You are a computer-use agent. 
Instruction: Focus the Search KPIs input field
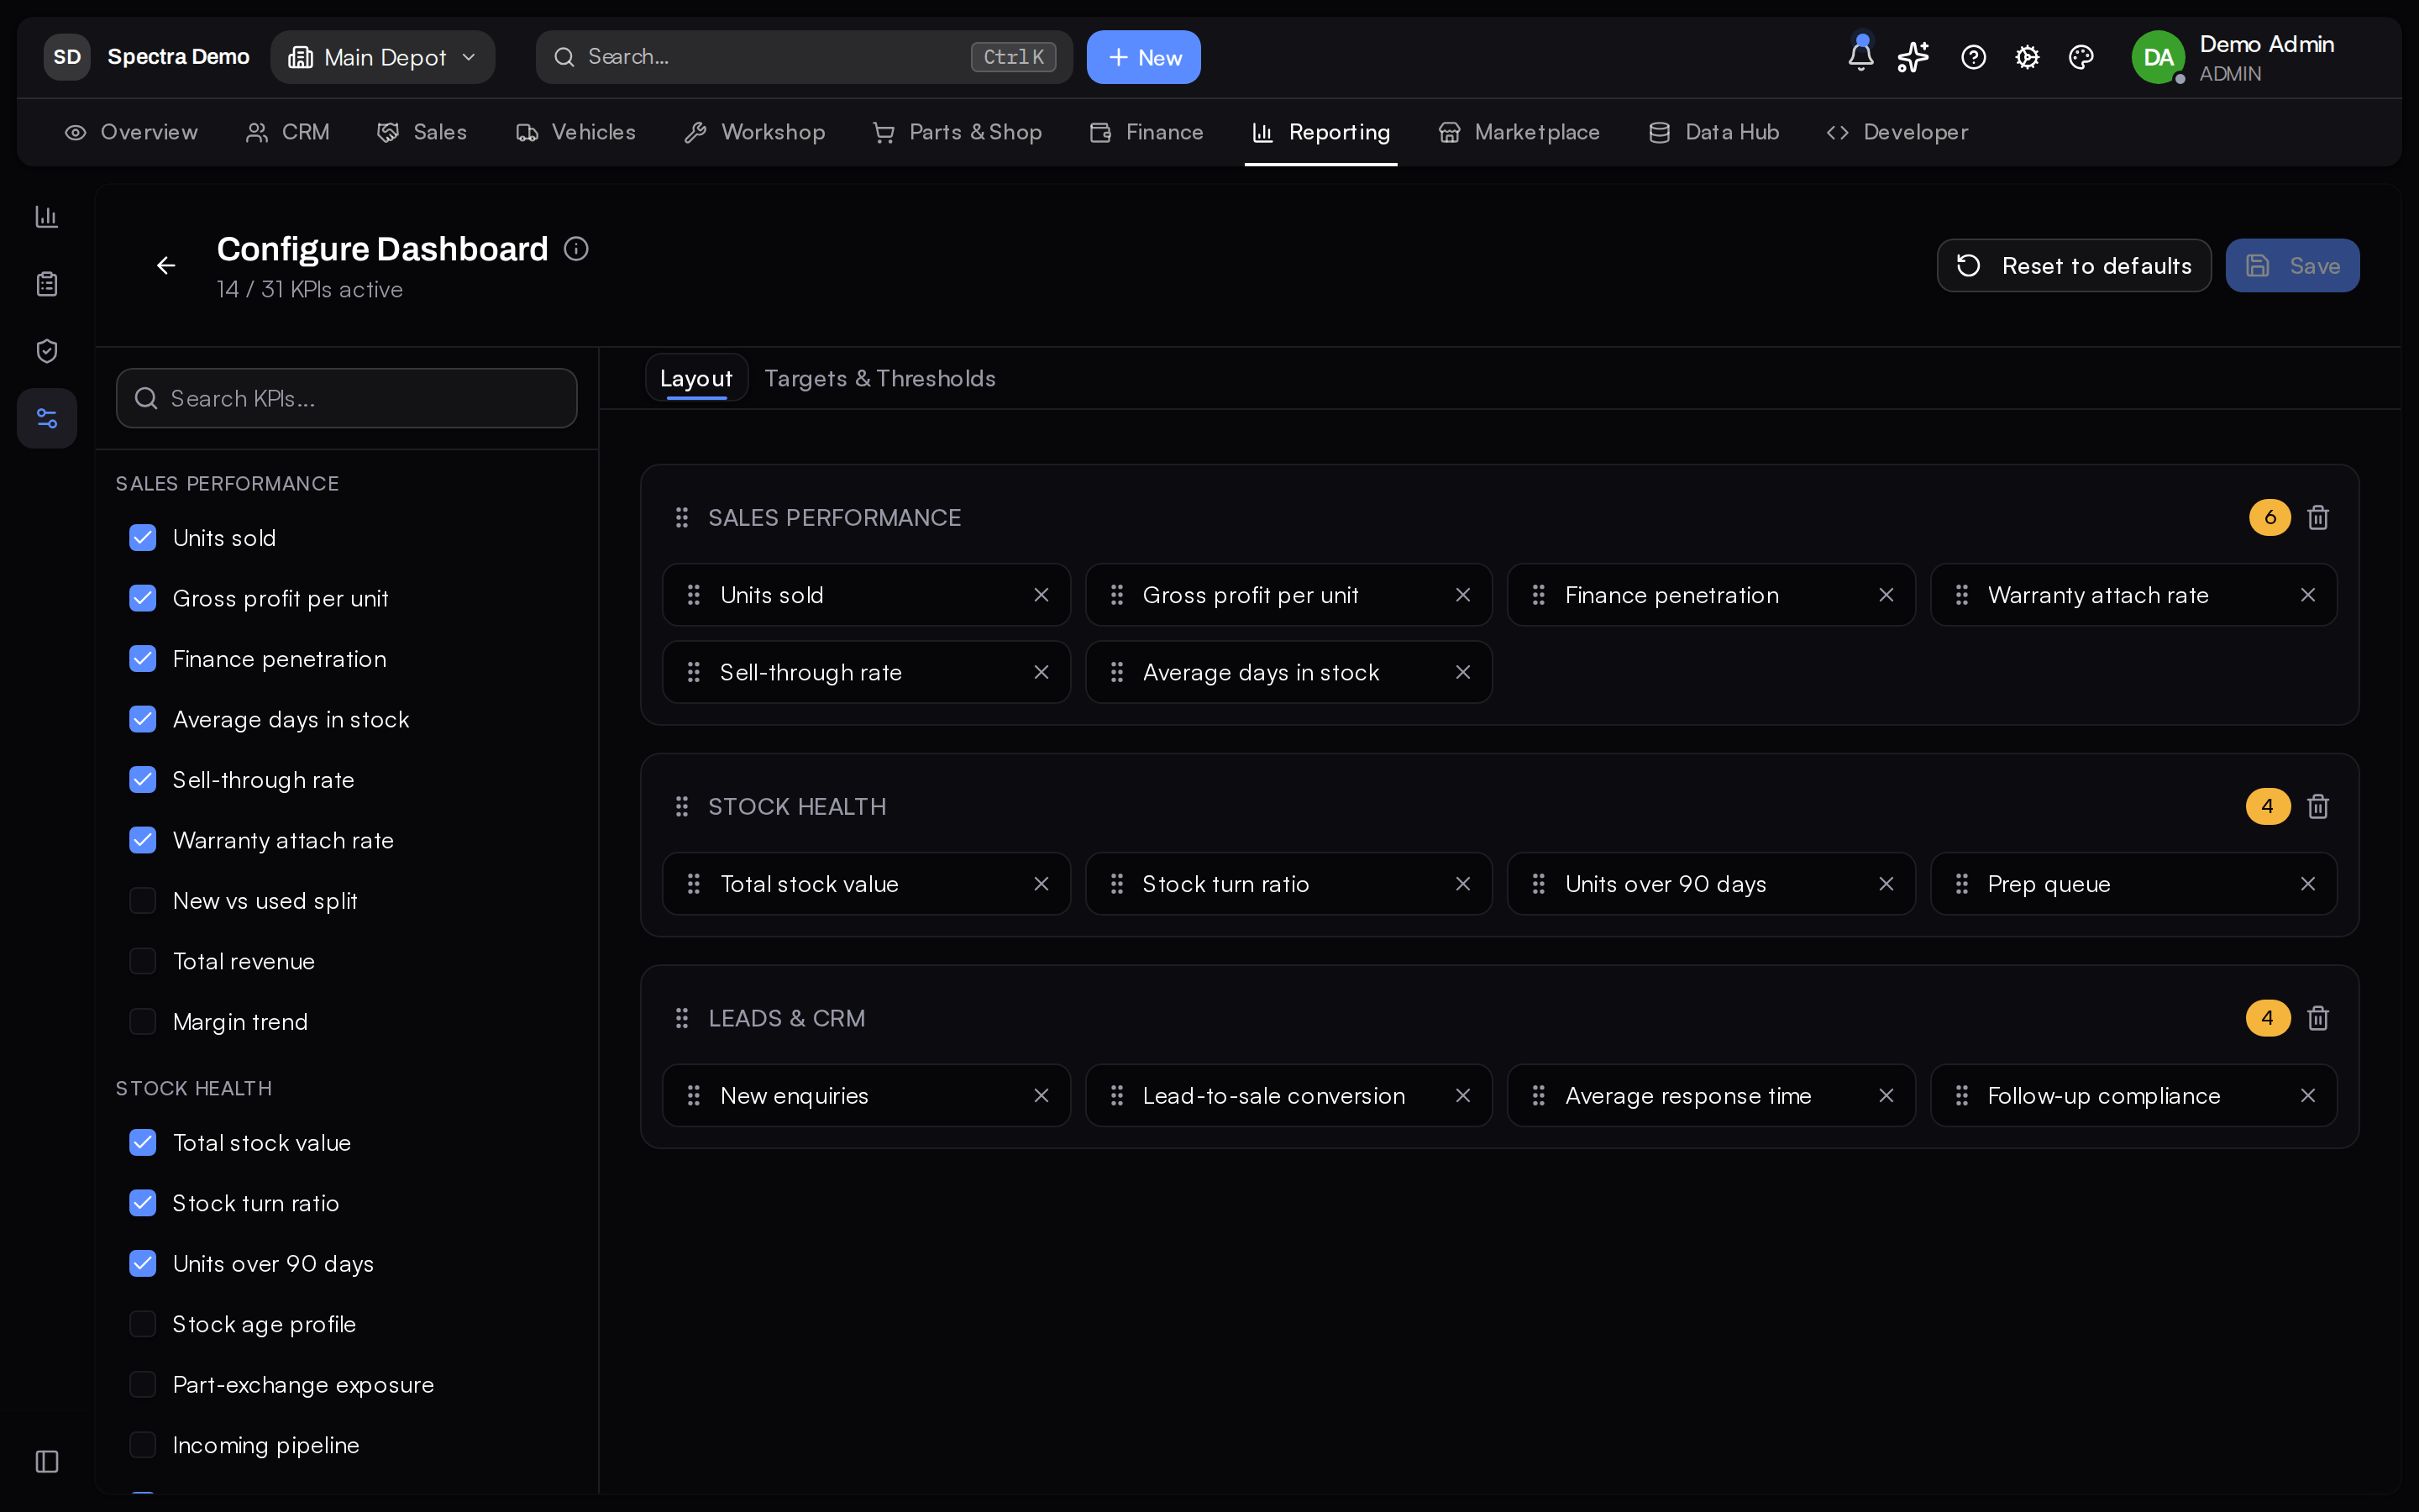tap(346, 398)
